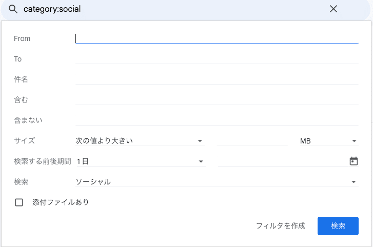Click the magnifying glass search icon
Image resolution: width=373 pixels, height=247 pixels.
13,9
